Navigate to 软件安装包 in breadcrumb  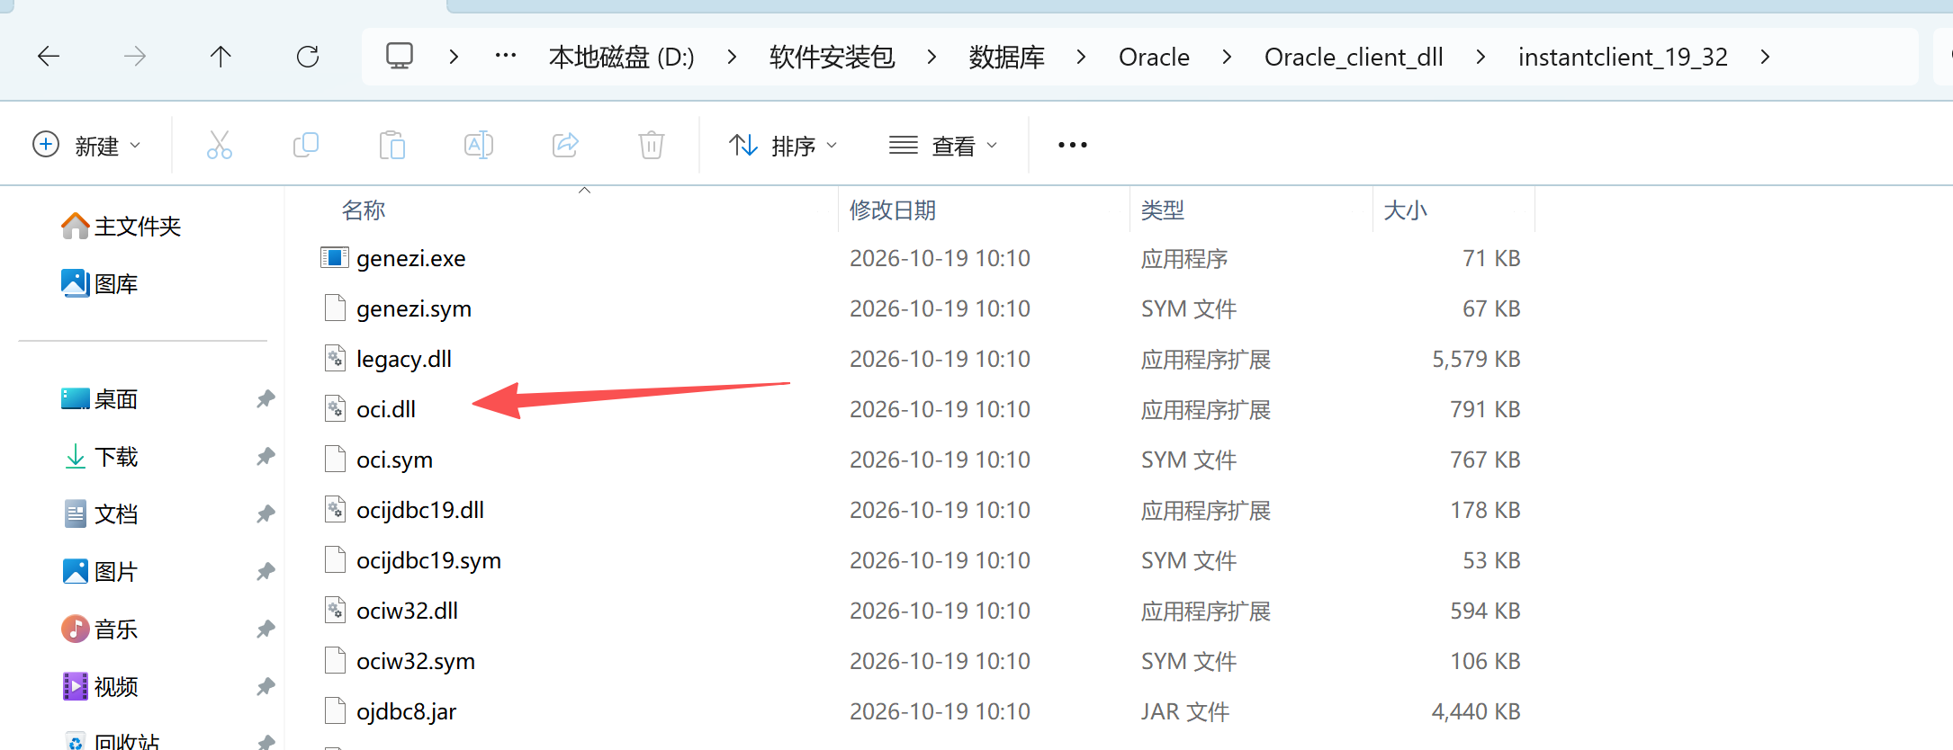click(x=832, y=57)
